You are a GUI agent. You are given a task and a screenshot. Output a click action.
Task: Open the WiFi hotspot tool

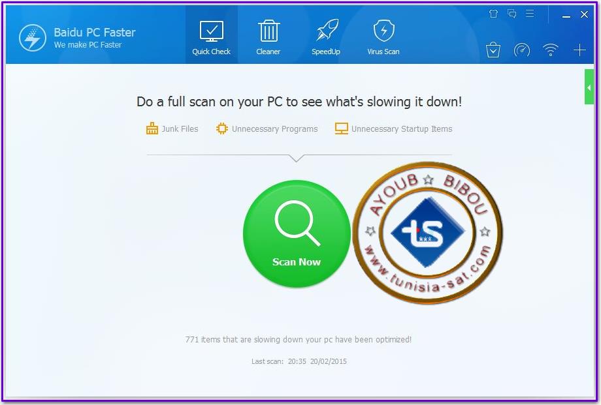(551, 50)
